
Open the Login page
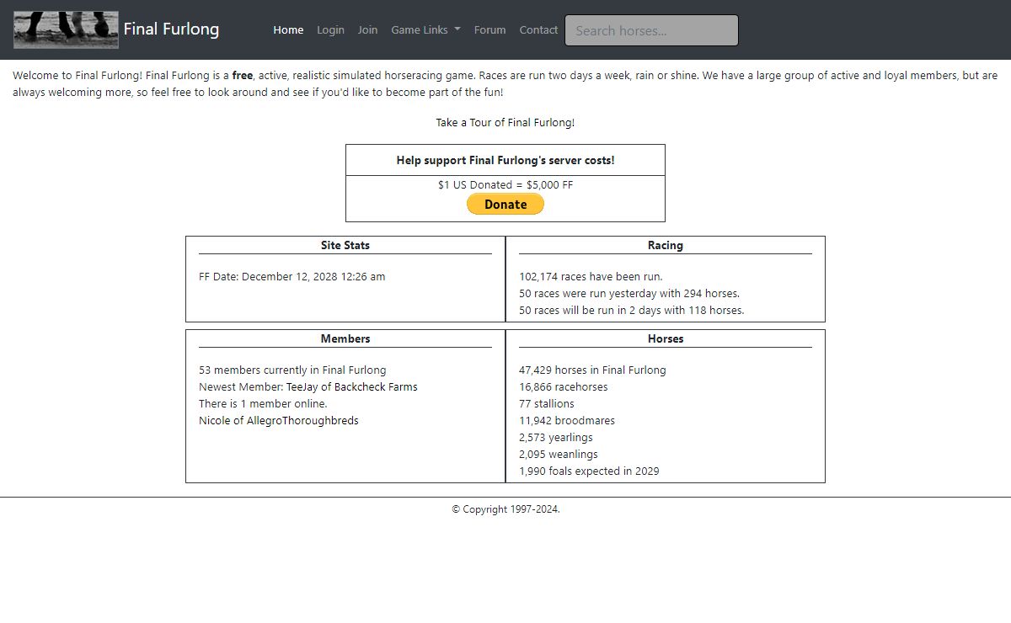(330, 29)
